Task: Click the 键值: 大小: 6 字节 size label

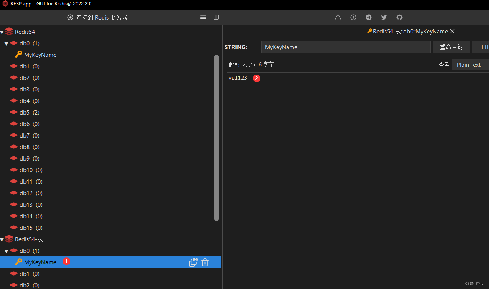Action: coord(251,65)
